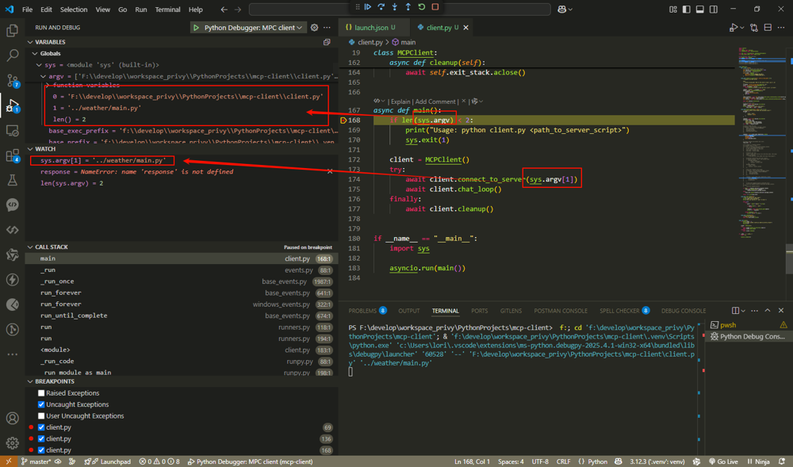Collapse the CALL STACK section

tap(51, 247)
